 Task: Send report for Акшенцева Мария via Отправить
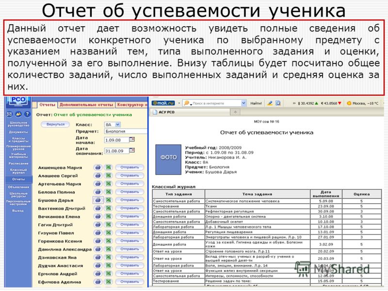pyautogui.click(x=129, y=167)
